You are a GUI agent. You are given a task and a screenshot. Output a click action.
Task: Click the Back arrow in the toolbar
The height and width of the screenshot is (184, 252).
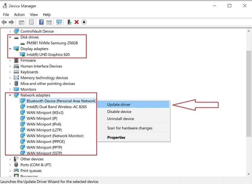pyautogui.click(x=4, y=22)
